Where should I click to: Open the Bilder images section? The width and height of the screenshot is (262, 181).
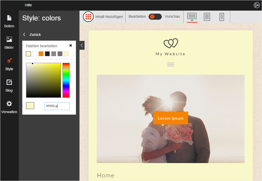(9, 43)
